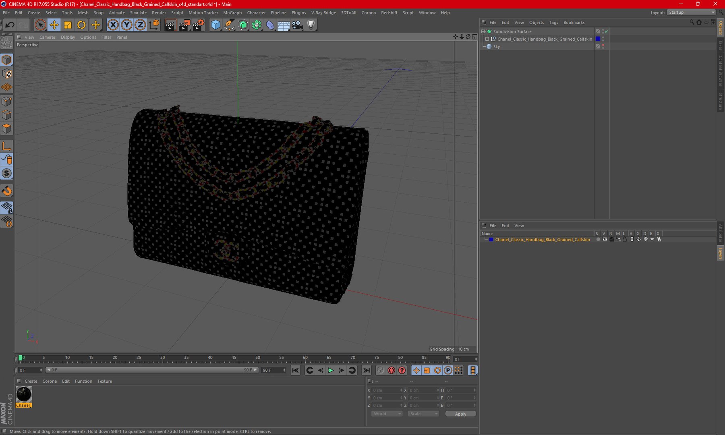Switch to Polygons mode
Viewport: 725px width, 435px height.
tap(7, 129)
